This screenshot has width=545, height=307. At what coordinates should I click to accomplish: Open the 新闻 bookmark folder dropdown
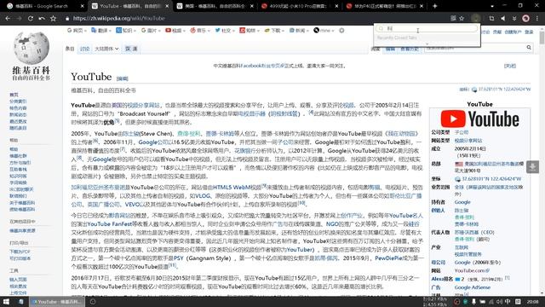299,31
